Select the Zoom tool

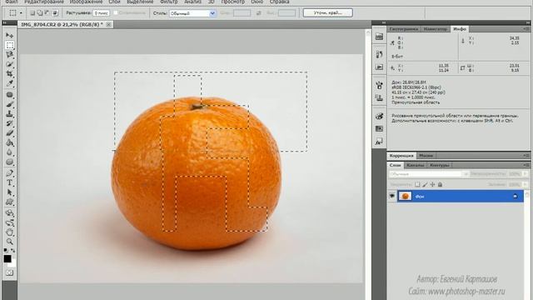pyautogui.click(x=9, y=242)
